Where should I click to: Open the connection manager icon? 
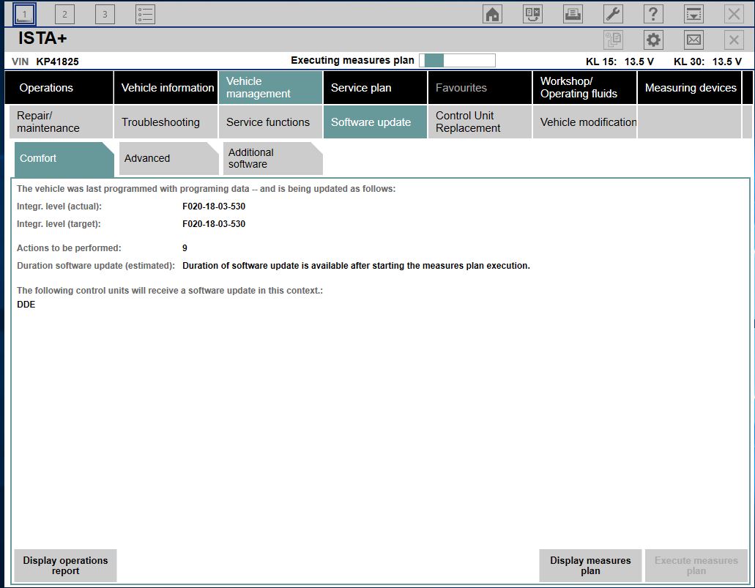532,13
